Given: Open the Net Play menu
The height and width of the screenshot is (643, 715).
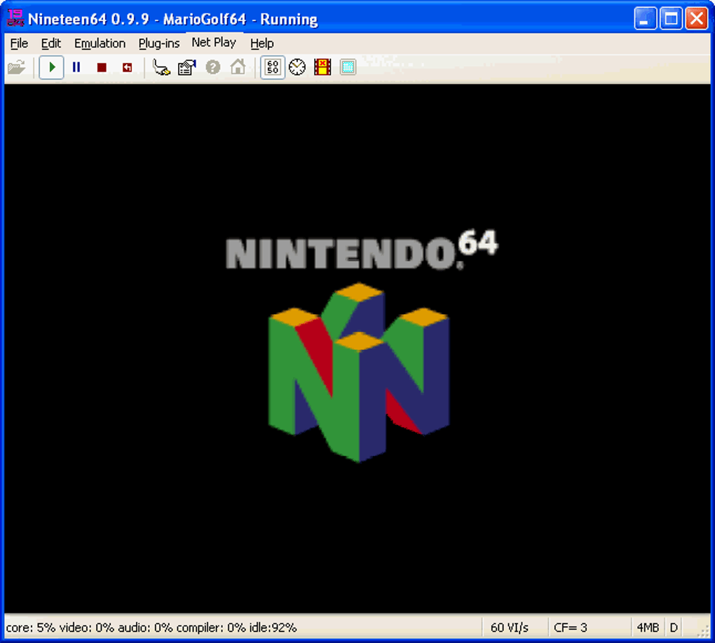Looking at the screenshot, I should point(214,42).
